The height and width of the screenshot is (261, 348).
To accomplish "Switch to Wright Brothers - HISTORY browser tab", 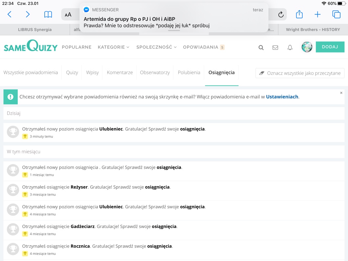I will [313, 30].
